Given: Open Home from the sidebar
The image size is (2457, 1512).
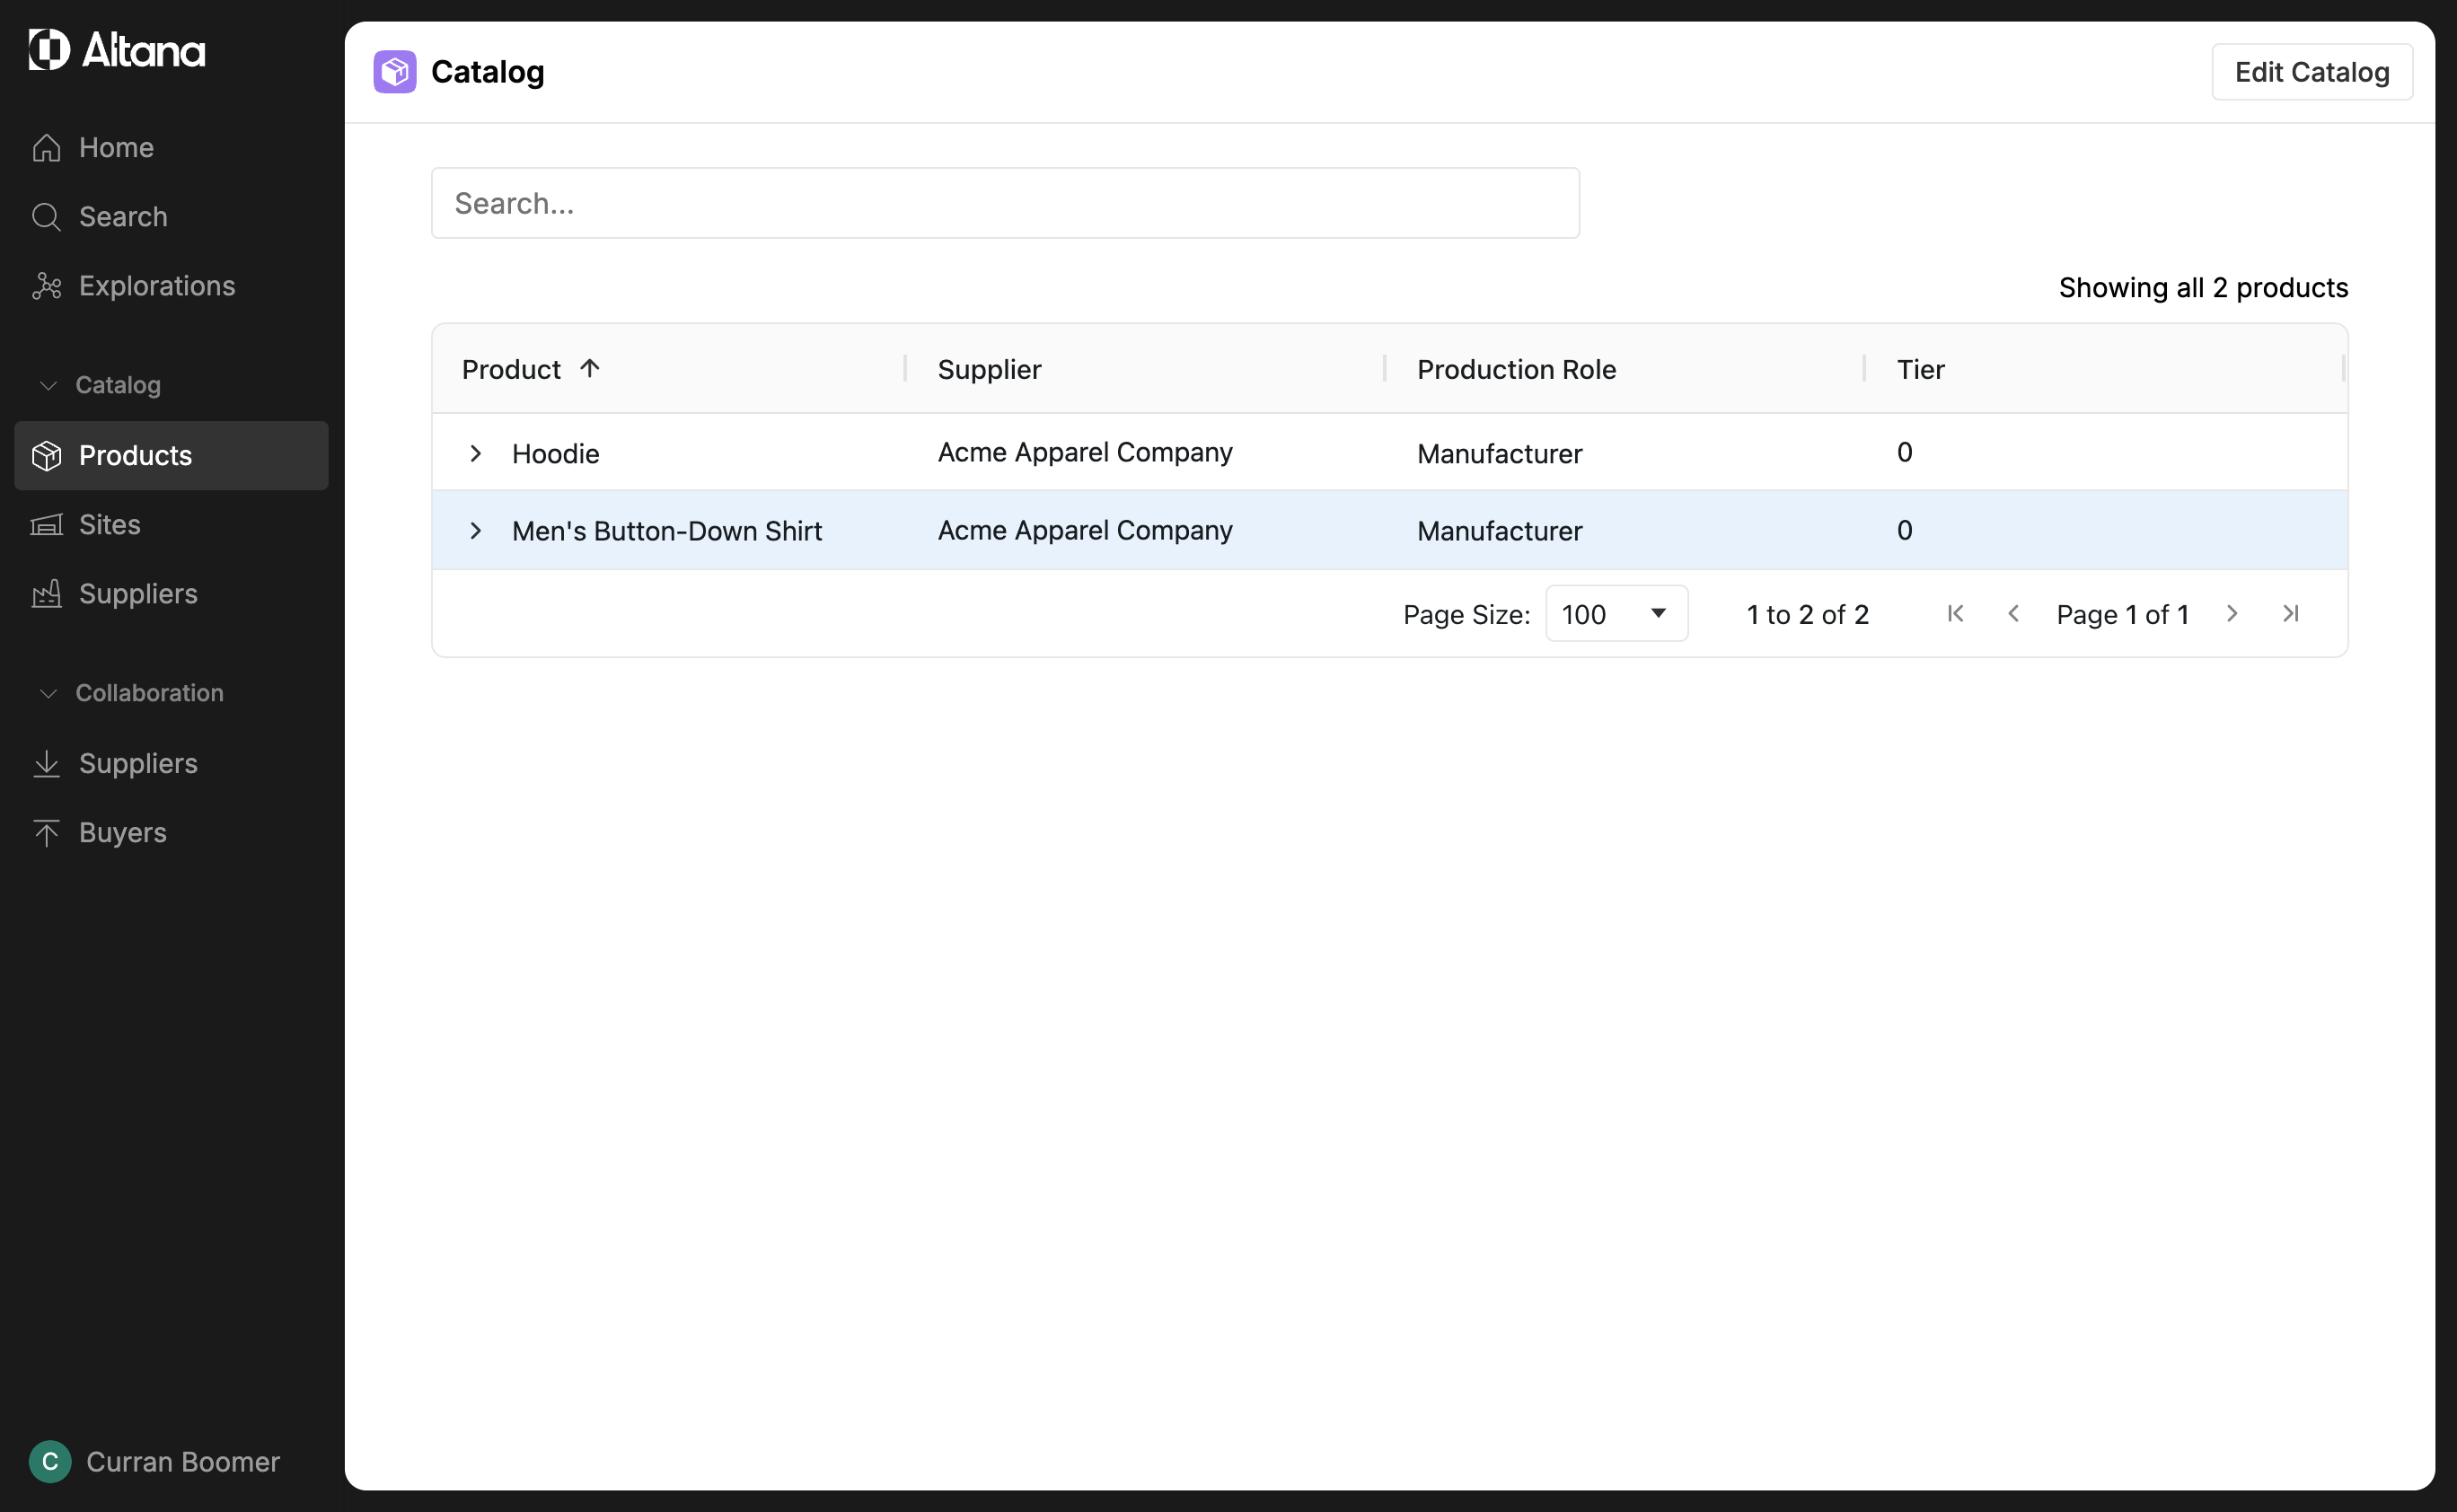Looking at the screenshot, I should coord(116,148).
